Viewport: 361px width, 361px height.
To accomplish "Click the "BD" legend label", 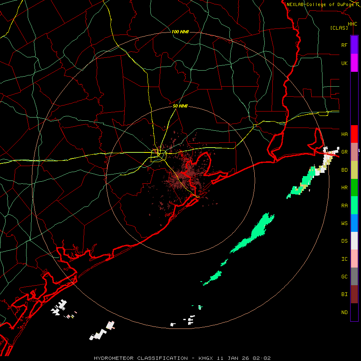I will 344,170.
